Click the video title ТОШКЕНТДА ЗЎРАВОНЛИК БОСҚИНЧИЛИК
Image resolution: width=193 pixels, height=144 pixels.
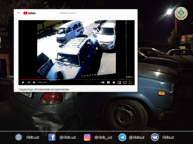coord(44,90)
